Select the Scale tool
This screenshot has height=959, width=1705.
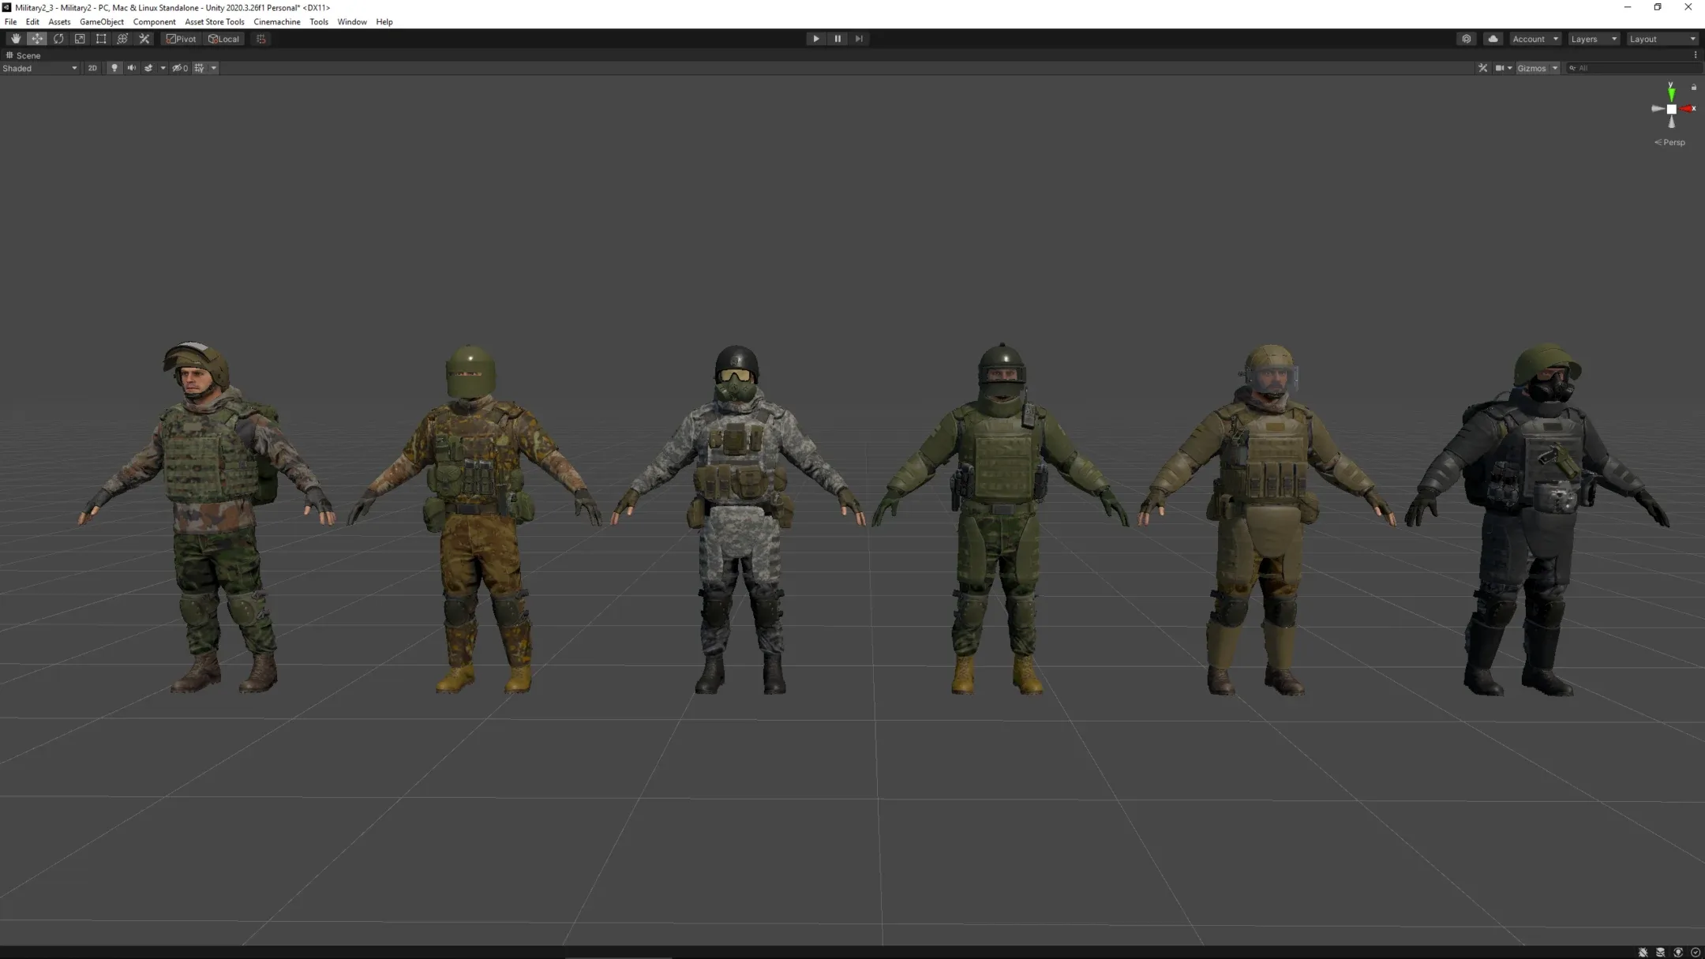coord(80,39)
